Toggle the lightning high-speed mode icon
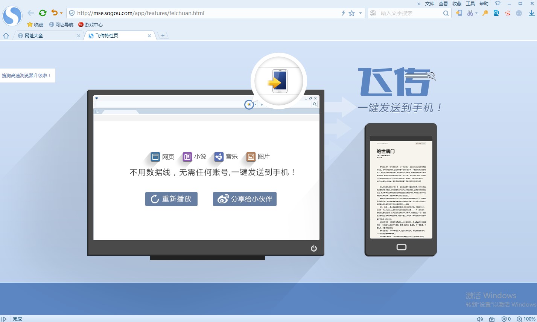This screenshot has height=322, width=537. pos(343,13)
